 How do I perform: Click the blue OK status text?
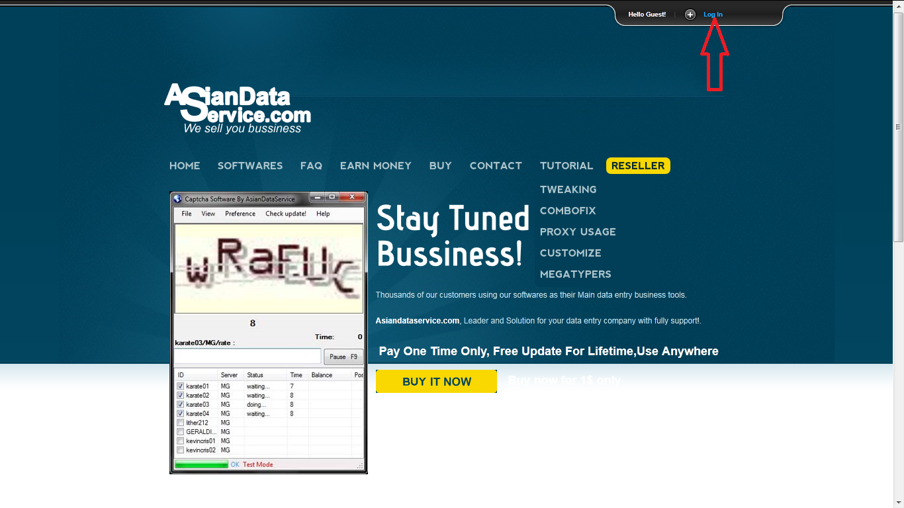click(x=235, y=465)
